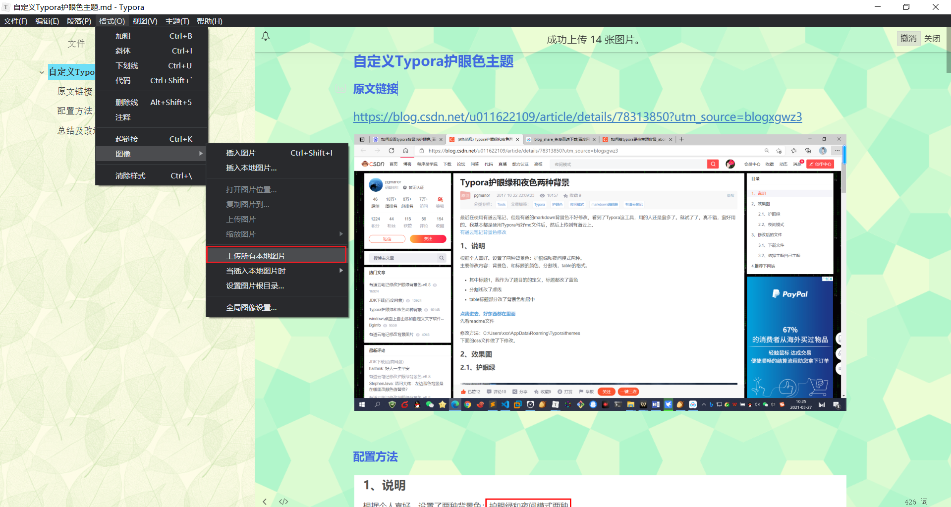Expand 当插入本地图片时 submenu
The height and width of the screenshot is (507, 951).
(277, 271)
